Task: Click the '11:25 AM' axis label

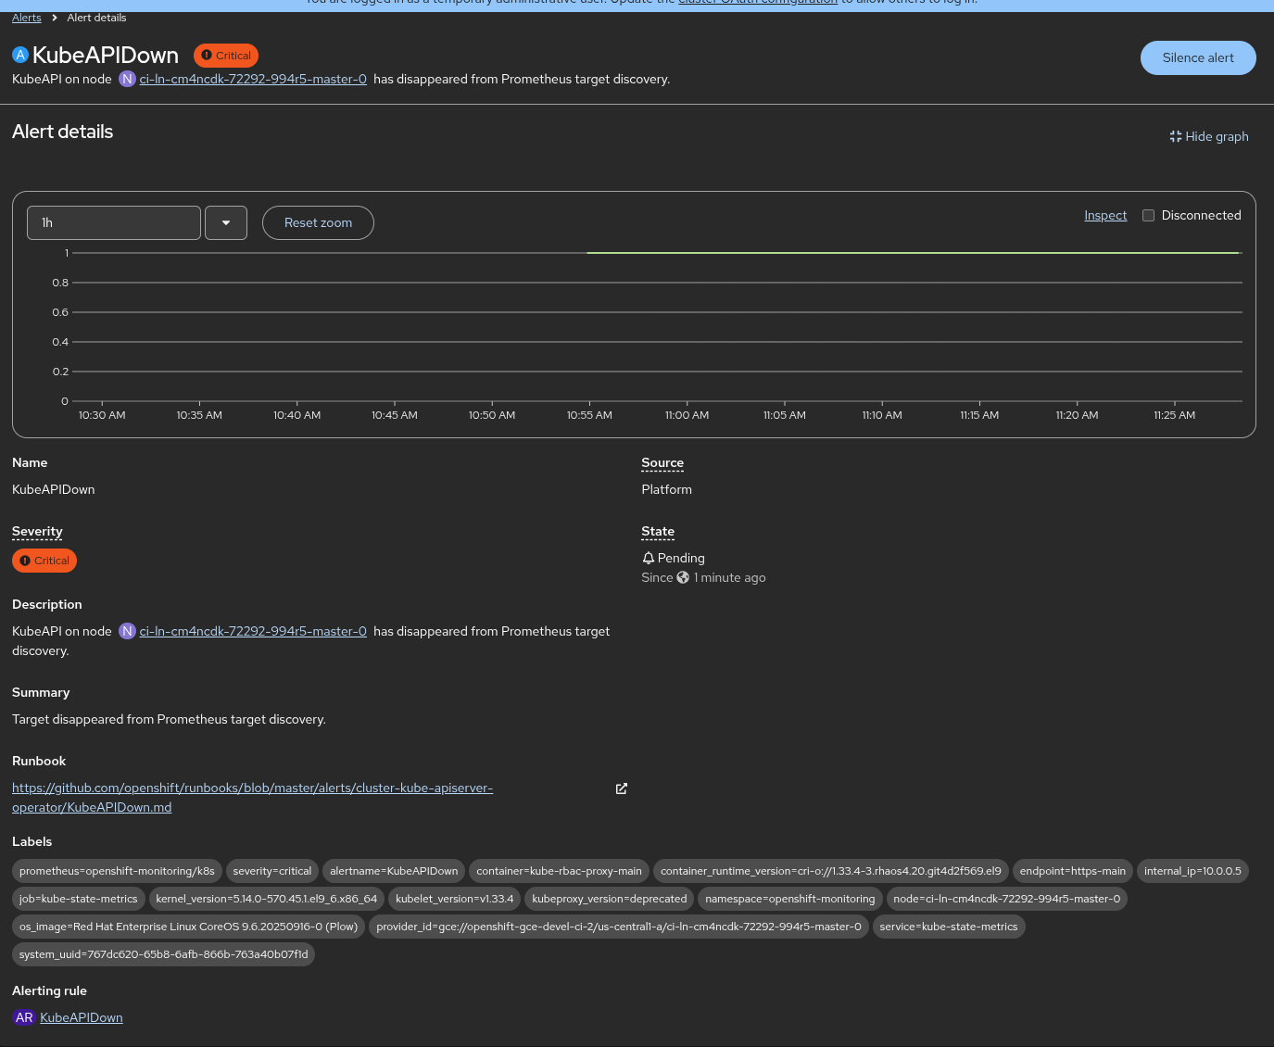Action: click(x=1175, y=415)
